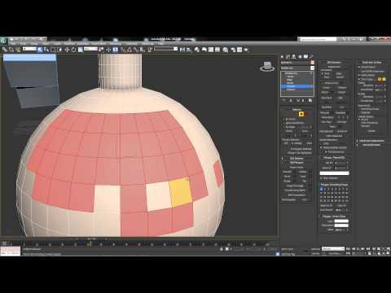This screenshot has height=293, width=391.
Task: Enable the By Angle checkbox
Action: point(284,127)
